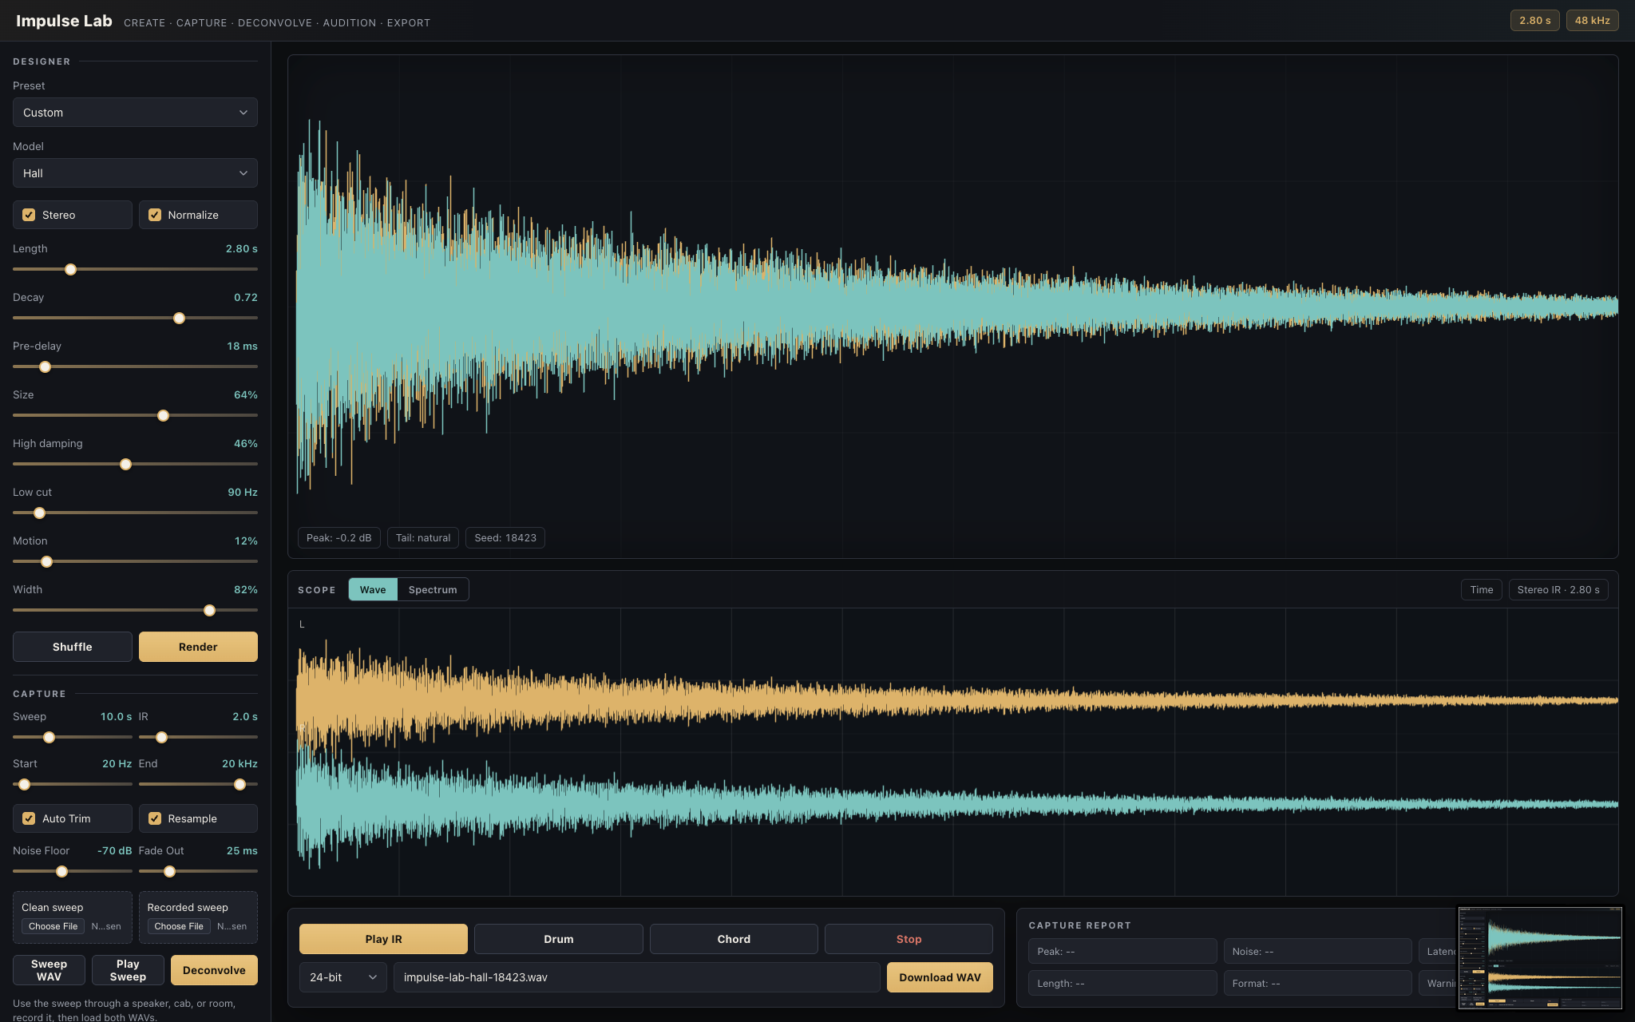Open the Preset dropdown showing Custom
The image size is (1635, 1022).
pos(135,113)
